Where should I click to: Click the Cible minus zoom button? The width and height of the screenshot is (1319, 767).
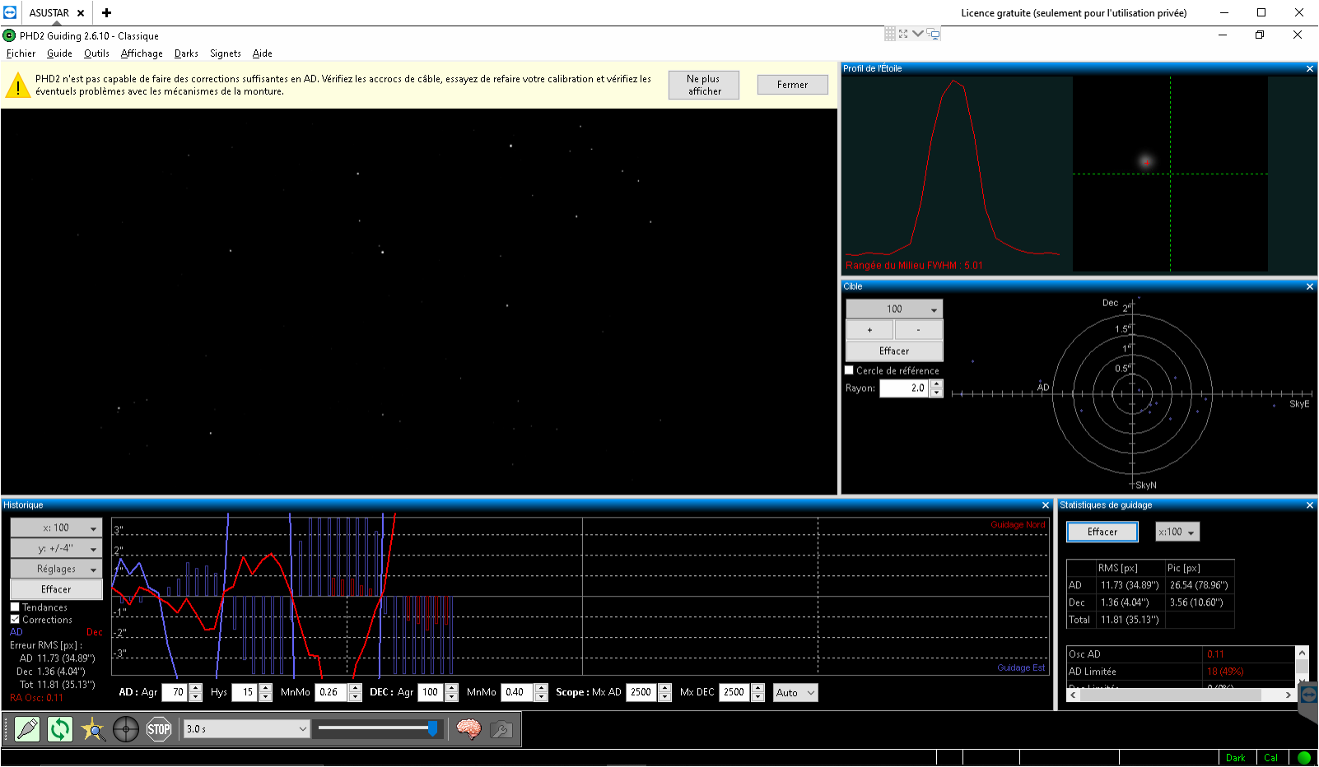click(x=919, y=330)
